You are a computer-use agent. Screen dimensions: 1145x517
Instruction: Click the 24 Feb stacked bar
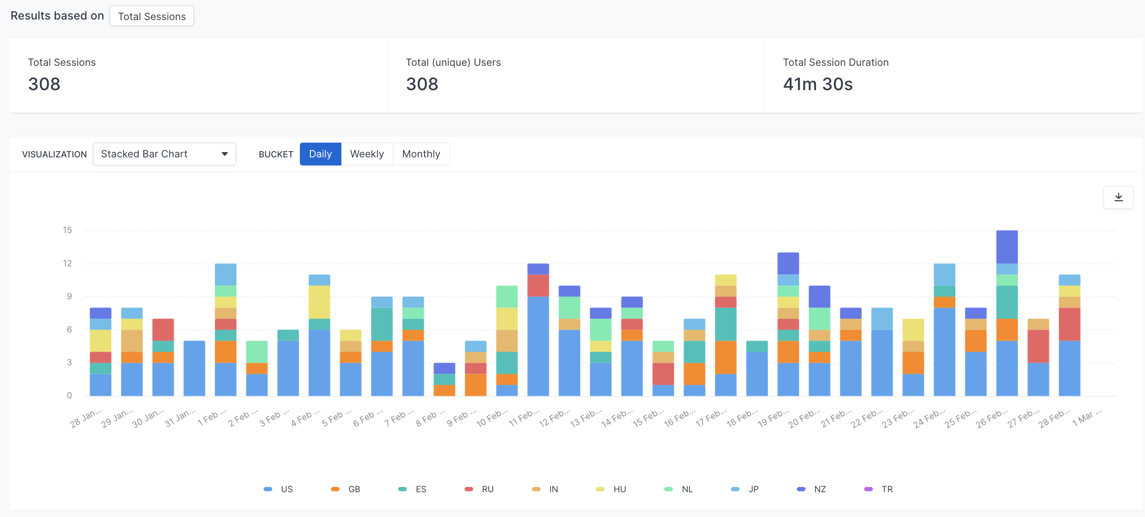point(944,330)
